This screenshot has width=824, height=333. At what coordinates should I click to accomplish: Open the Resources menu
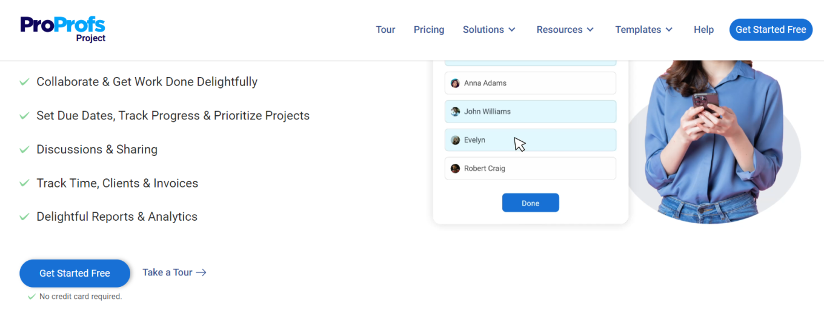[x=565, y=30]
